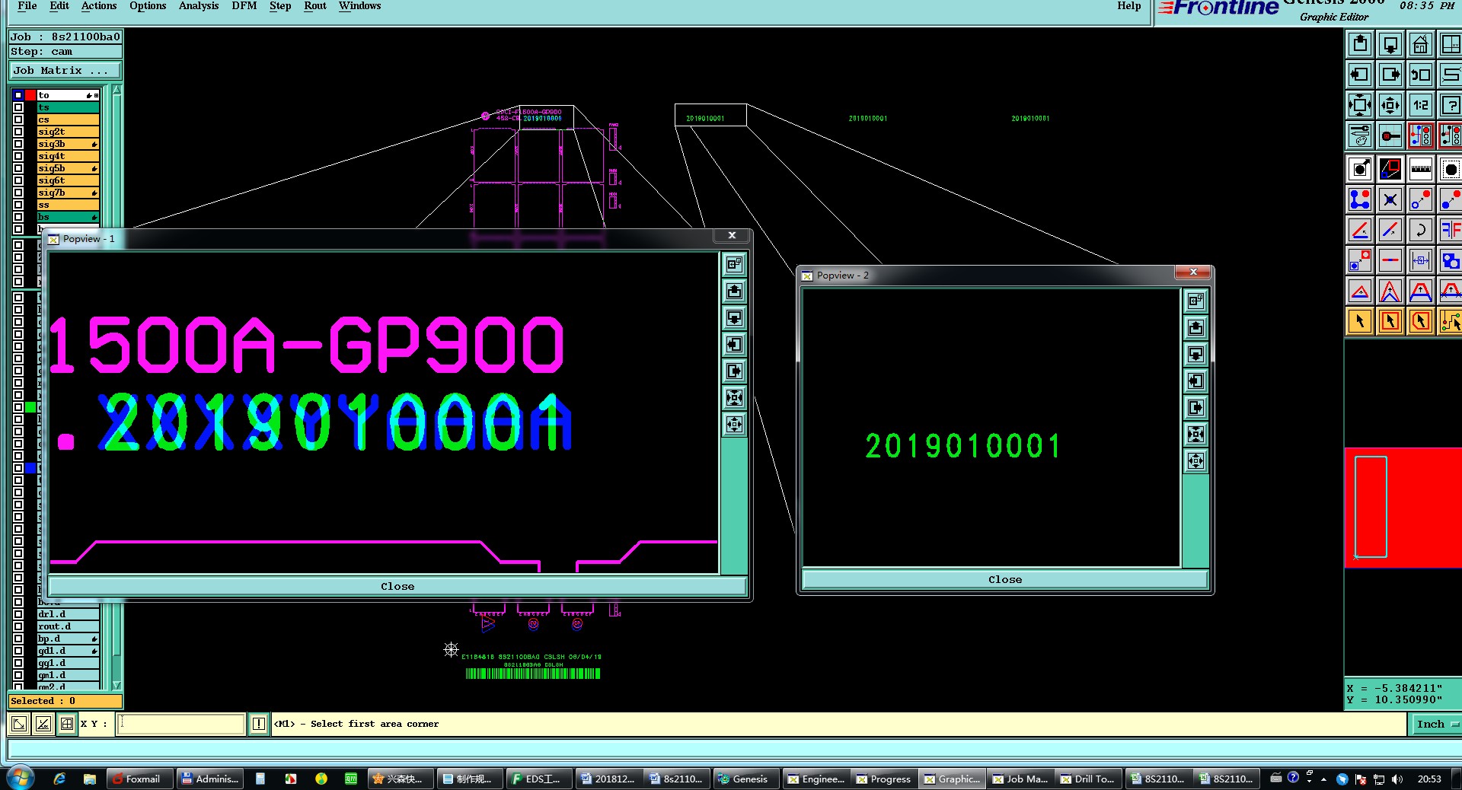Click the 1:2 zoom scale icon
The height and width of the screenshot is (790, 1462).
(1421, 105)
